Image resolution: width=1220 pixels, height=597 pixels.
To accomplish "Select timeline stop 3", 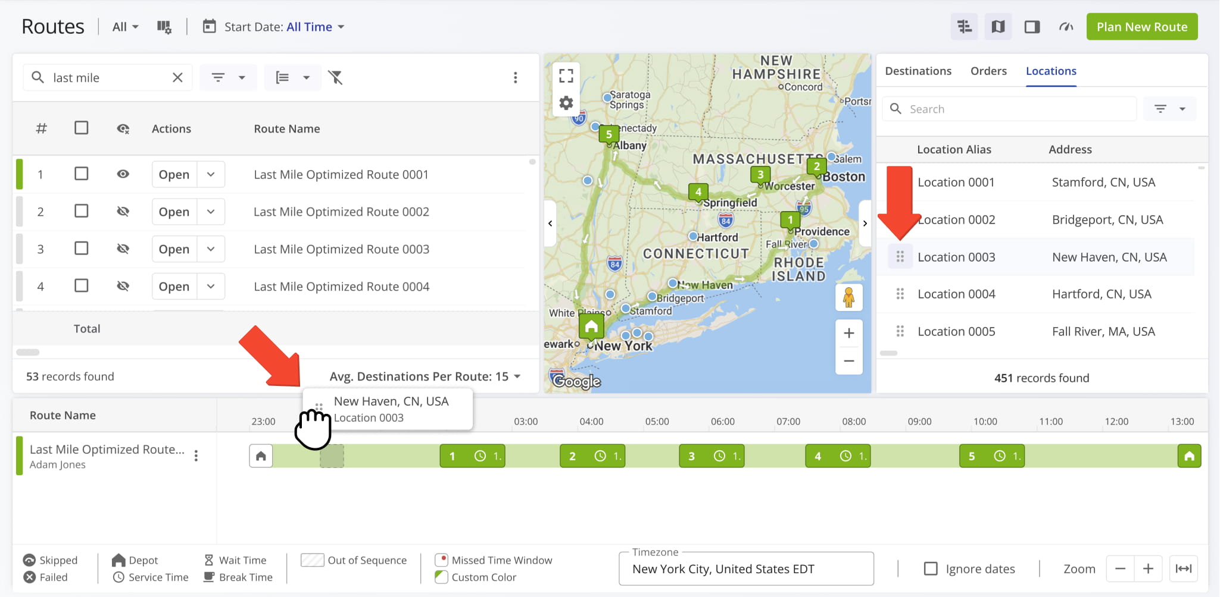I will 712,456.
